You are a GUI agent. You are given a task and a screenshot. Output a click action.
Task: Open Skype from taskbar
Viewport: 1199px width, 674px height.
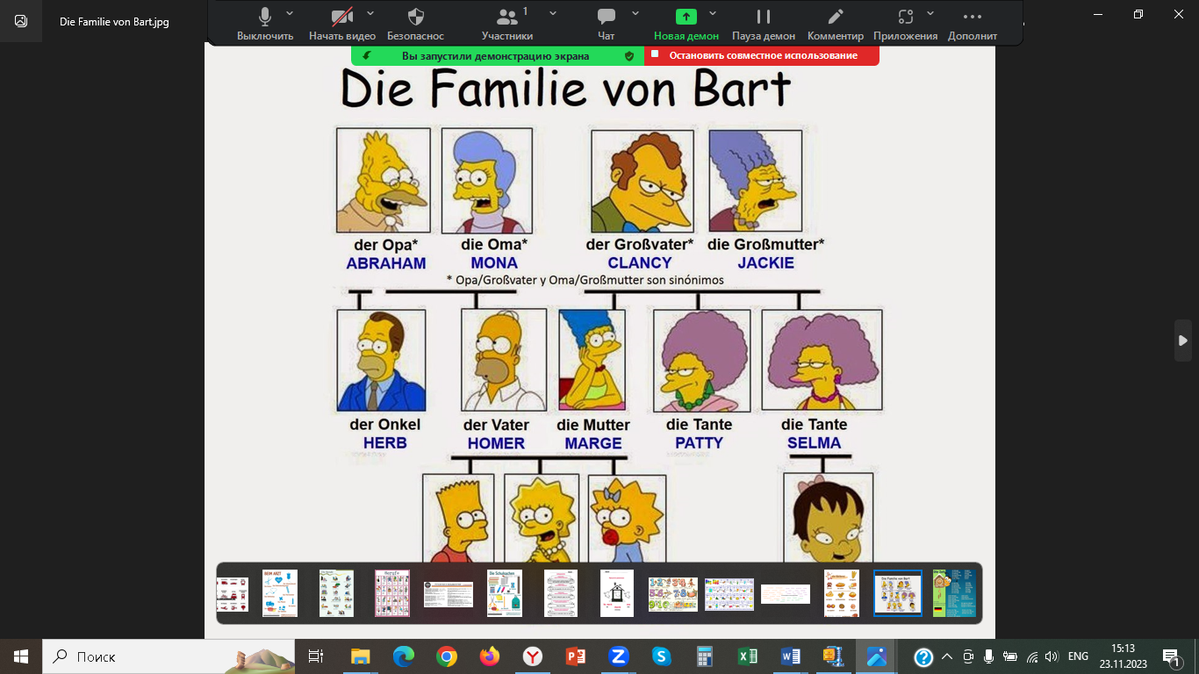coord(661,656)
